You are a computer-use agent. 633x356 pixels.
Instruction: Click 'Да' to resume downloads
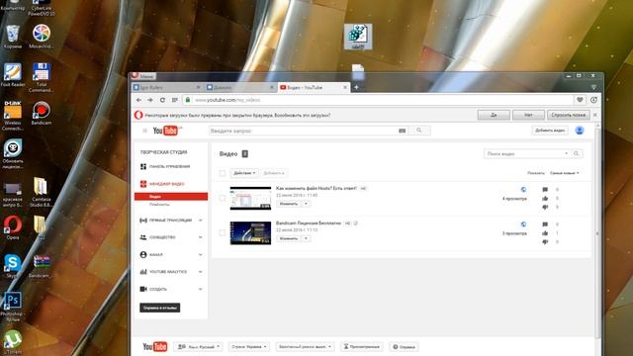[x=494, y=115]
